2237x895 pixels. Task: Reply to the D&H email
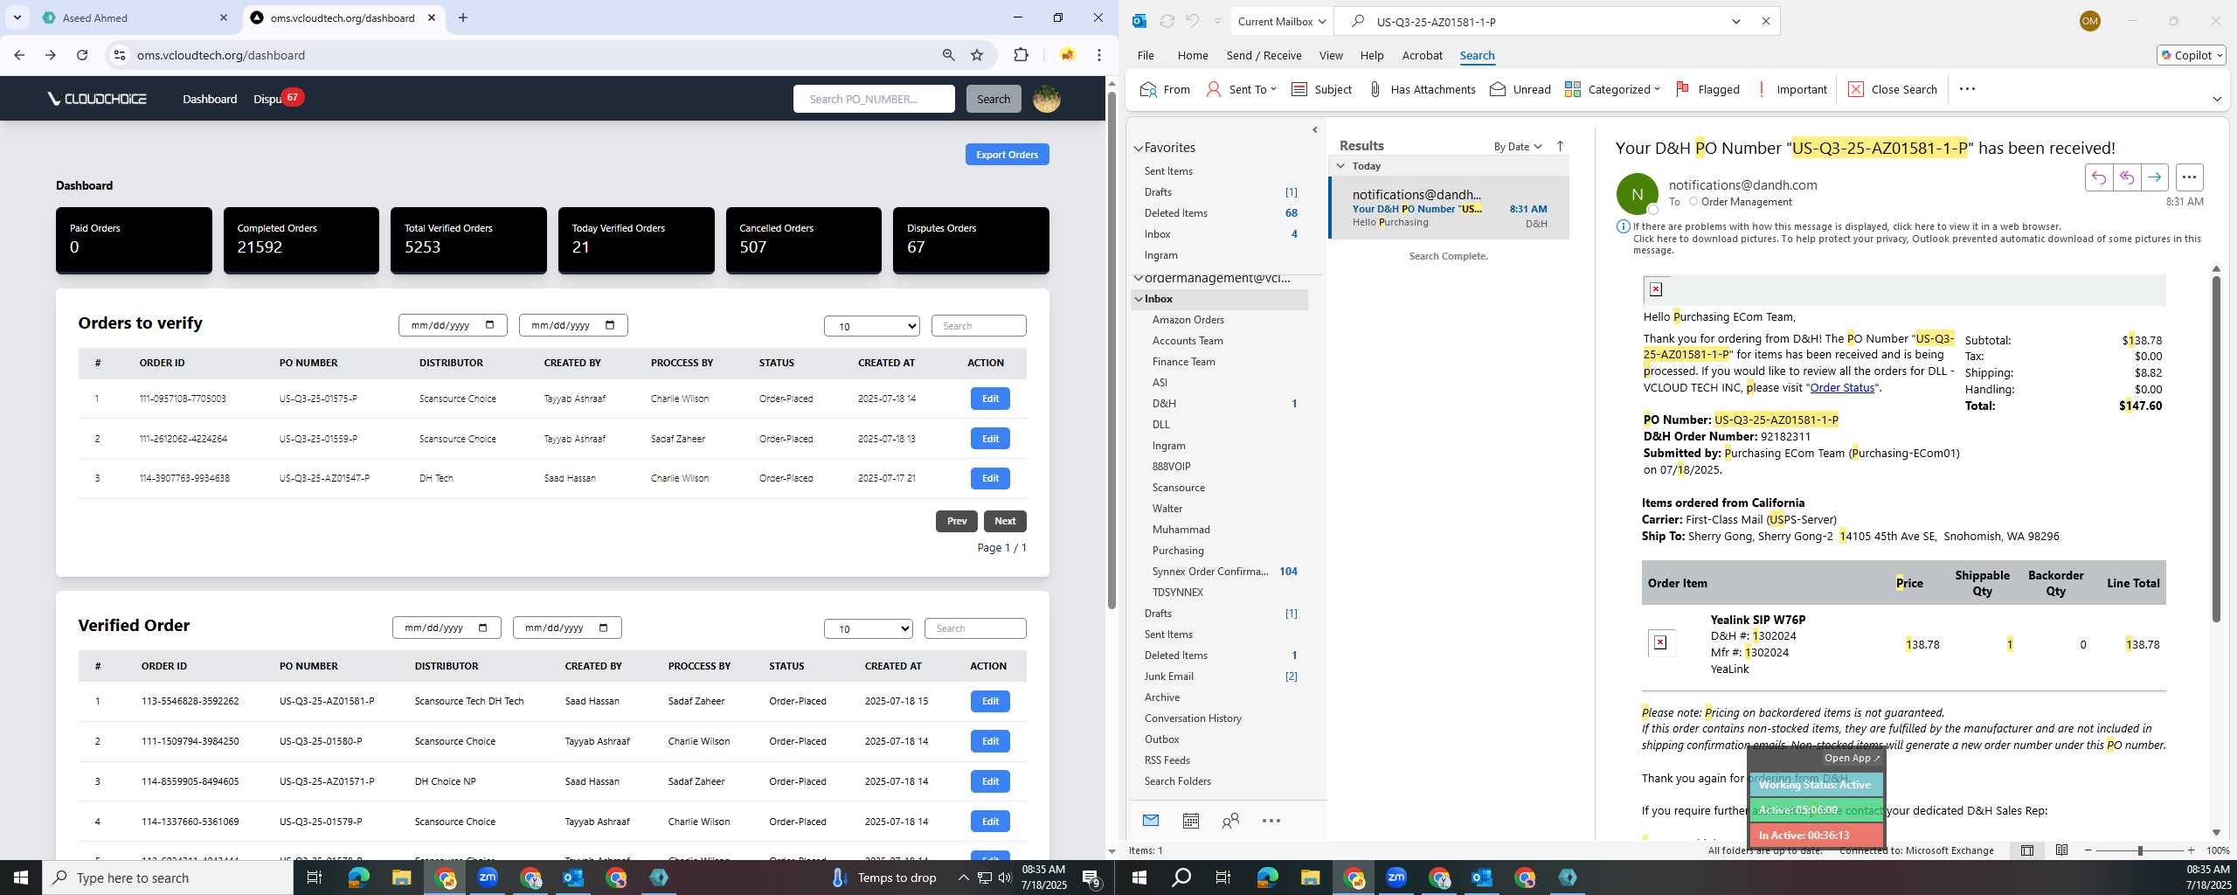pos(2098,177)
